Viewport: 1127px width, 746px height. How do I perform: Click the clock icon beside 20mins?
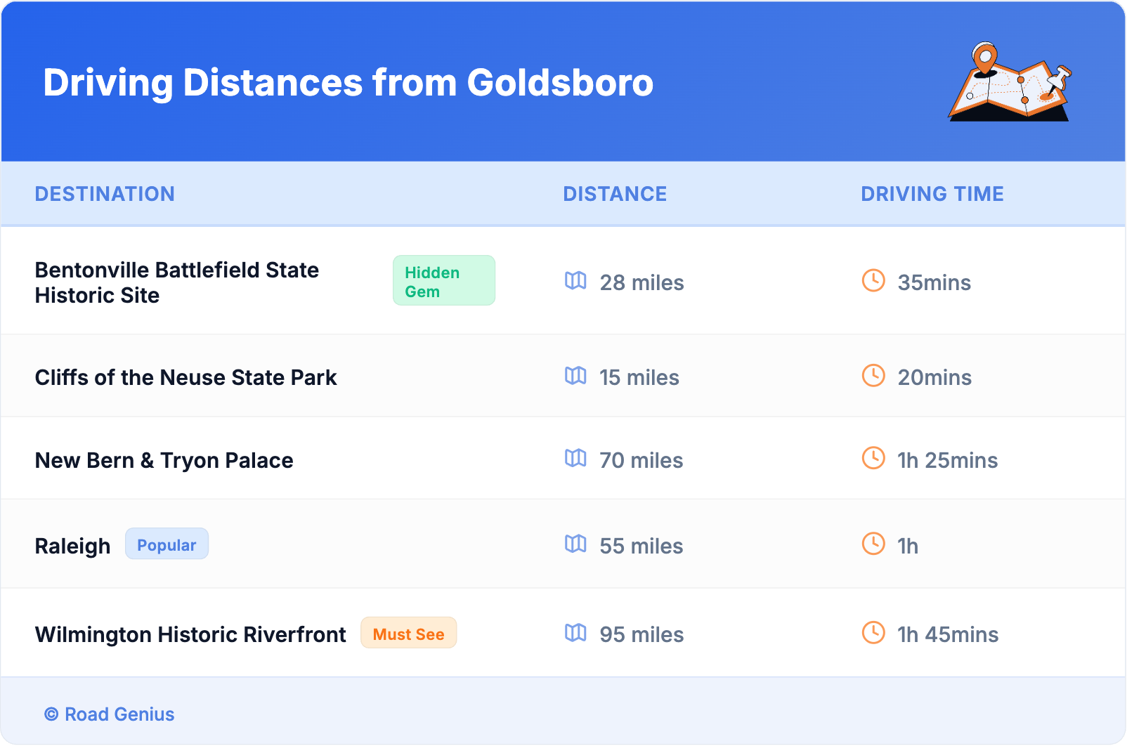pos(873,376)
